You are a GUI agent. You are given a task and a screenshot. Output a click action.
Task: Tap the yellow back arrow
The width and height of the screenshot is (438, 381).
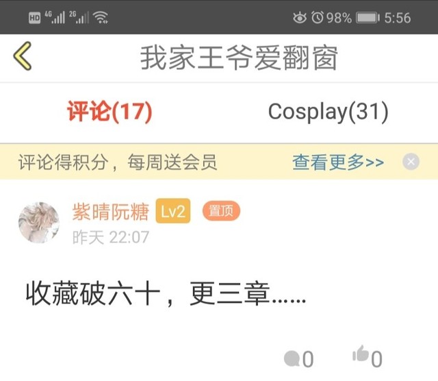[x=23, y=56]
